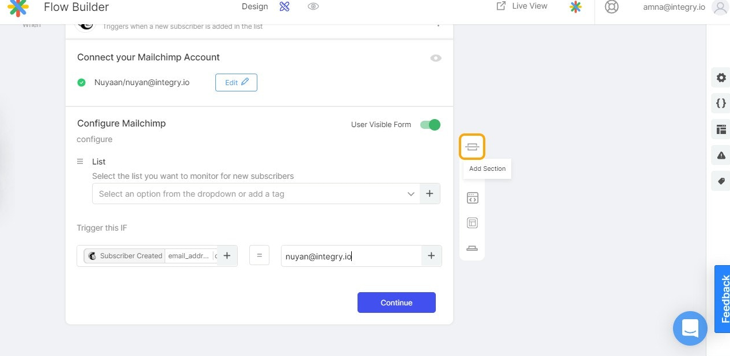Open the chat bubble widget
The width and height of the screenshot is (730, 356).
(x=690, y=328)
